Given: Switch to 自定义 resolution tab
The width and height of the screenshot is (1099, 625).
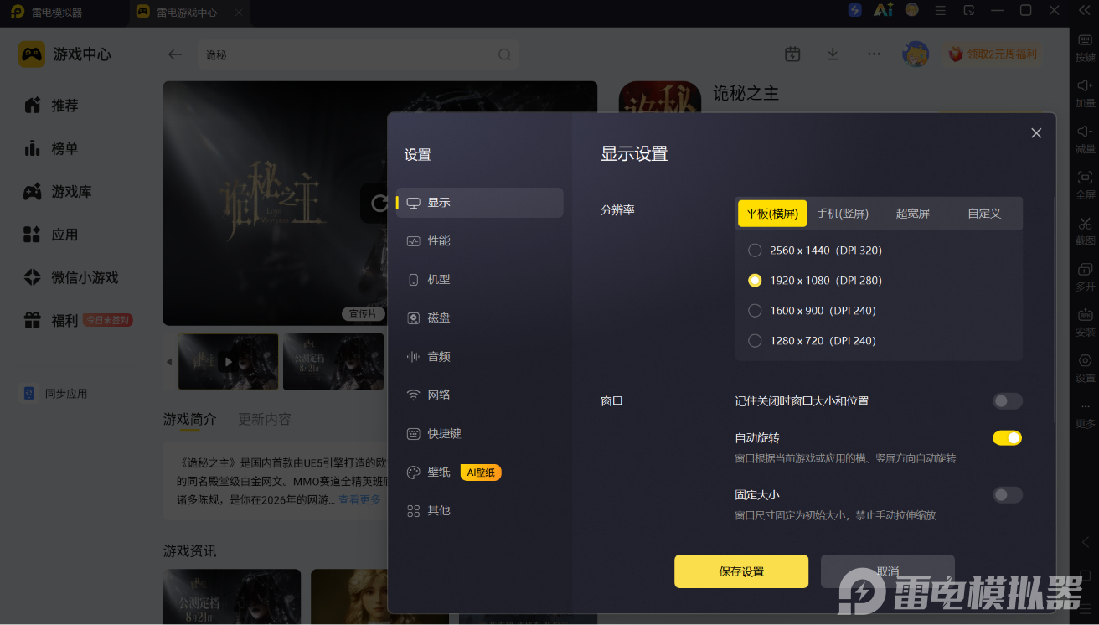Looking at the screenshot, I should 984,214.
